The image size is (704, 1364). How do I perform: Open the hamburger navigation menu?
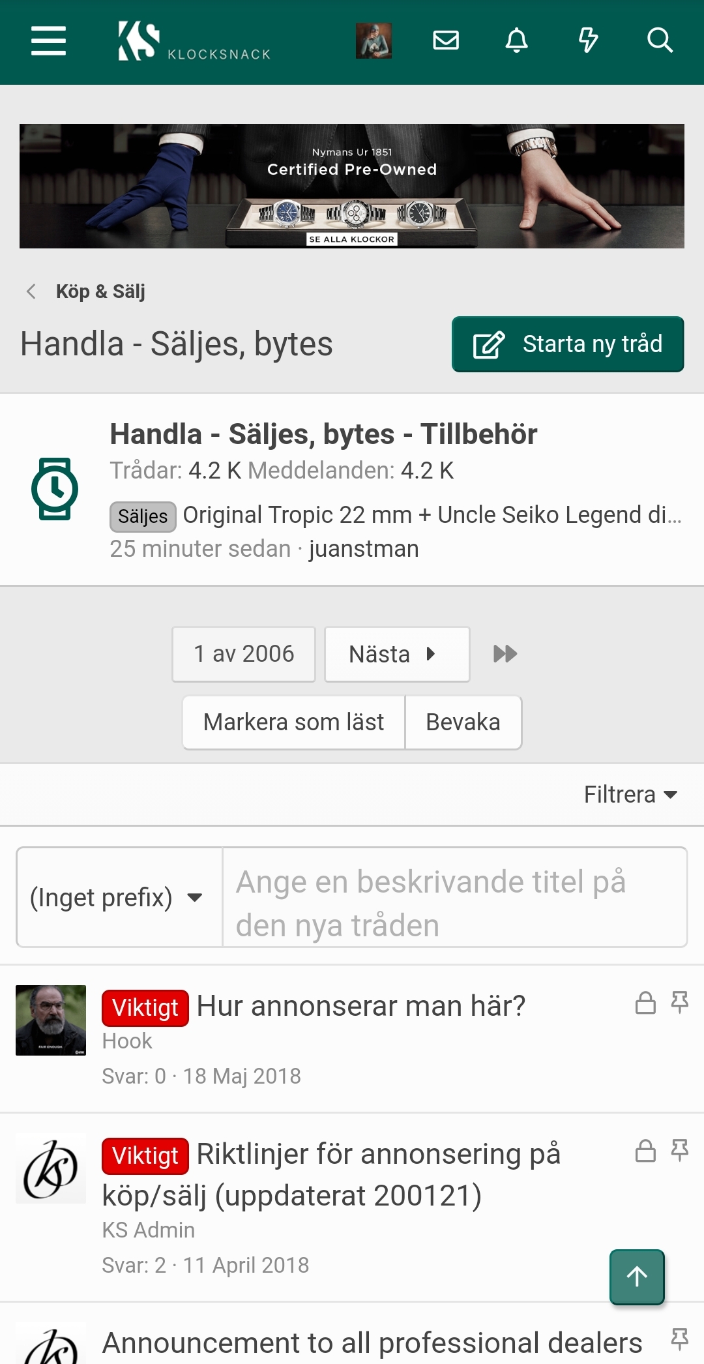coord(48,41)
